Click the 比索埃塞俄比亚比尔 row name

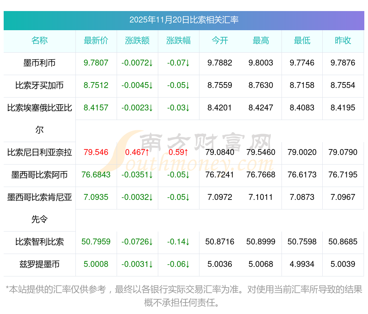(x=39, y=119)
